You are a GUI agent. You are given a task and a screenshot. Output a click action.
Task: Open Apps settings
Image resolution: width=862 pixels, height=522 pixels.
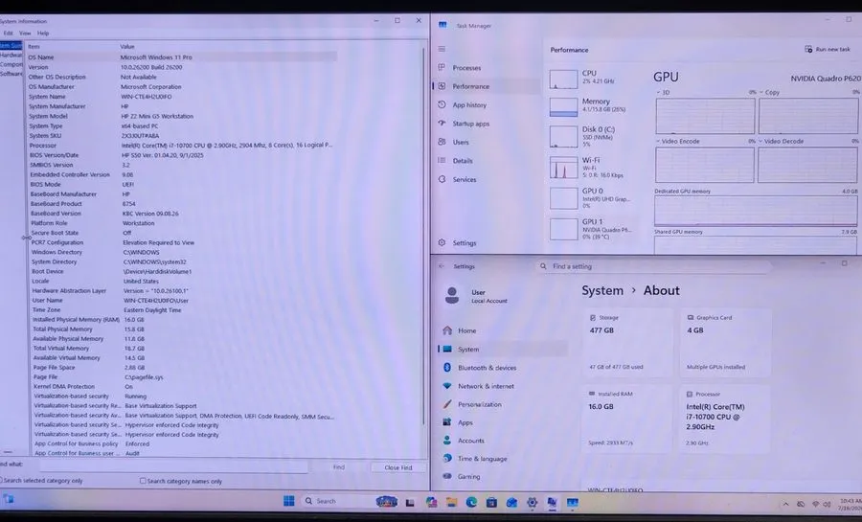tap(465, 422)
